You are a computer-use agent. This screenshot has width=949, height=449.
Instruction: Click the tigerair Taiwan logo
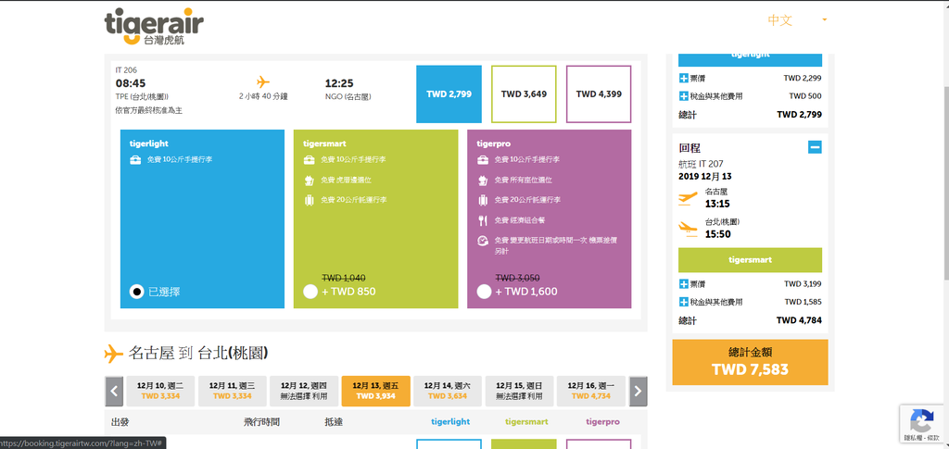click(x=154, y=26)
